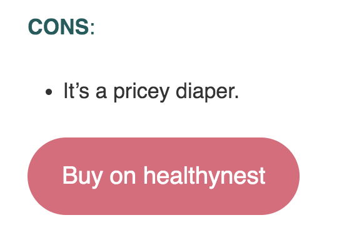Click pink area below healthynest text

[205, 202]
